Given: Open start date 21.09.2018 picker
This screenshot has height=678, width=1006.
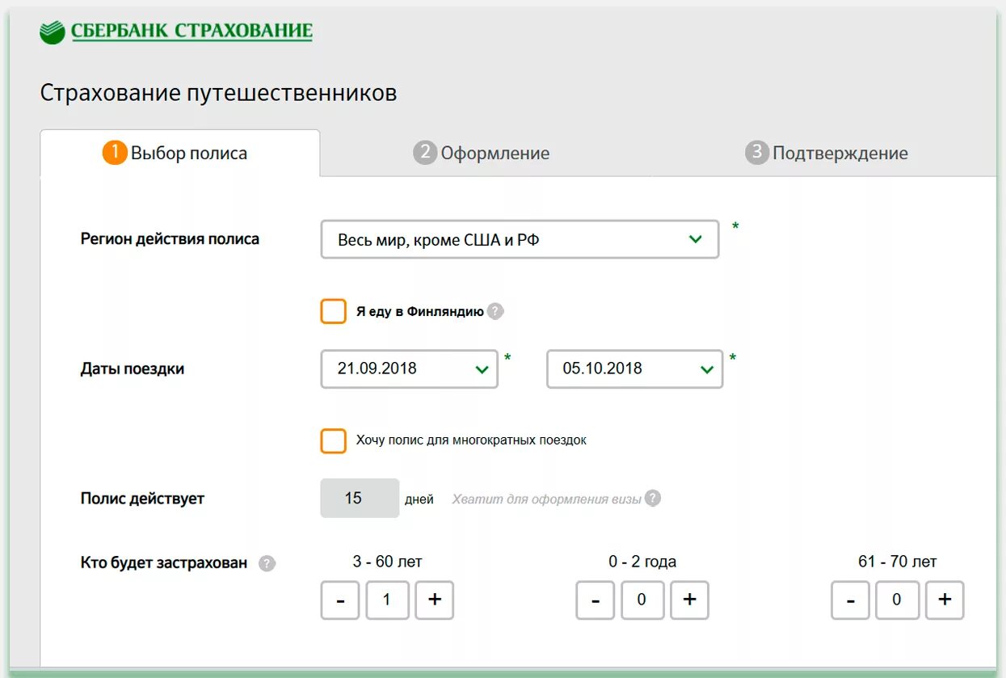Looking at the screenshot, I should [410, 368].
